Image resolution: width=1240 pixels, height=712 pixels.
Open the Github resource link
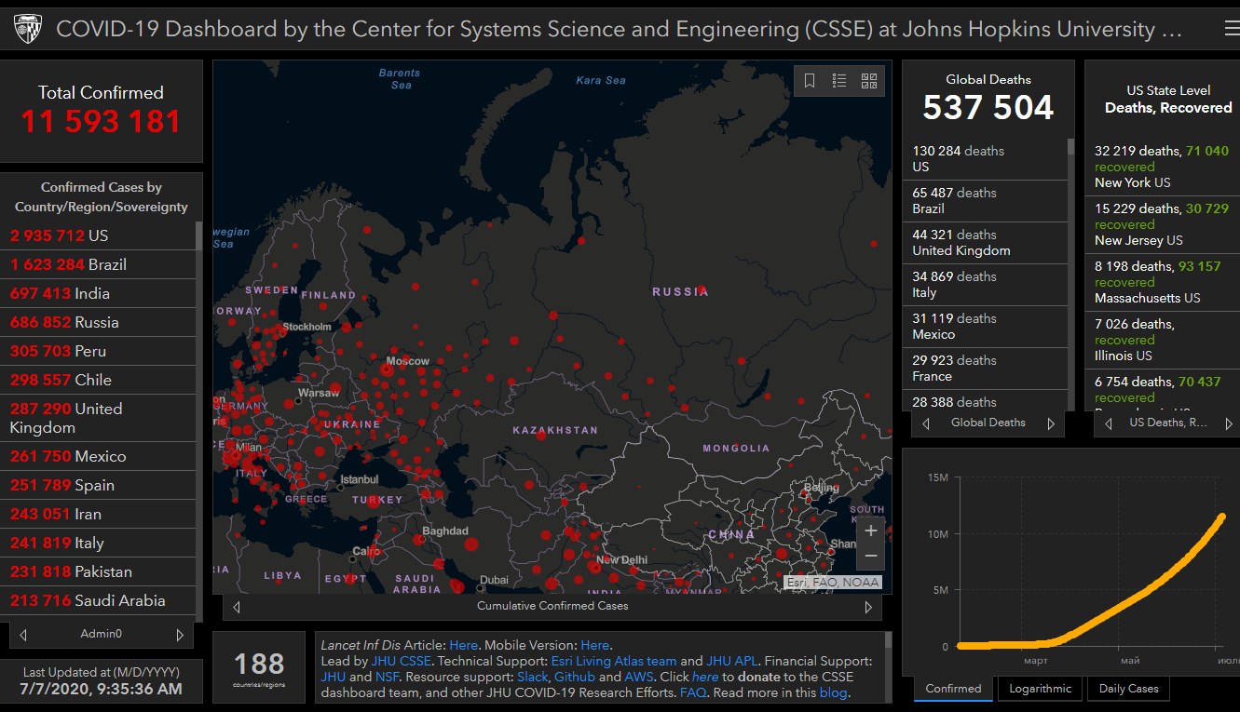(574, 677)
